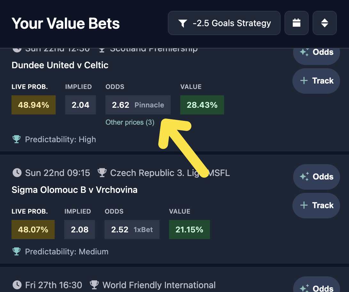The height and width of the screenshot is (292, 349).
Task: Click trophy icon beside Predictability: High
Action: [17, 139]
